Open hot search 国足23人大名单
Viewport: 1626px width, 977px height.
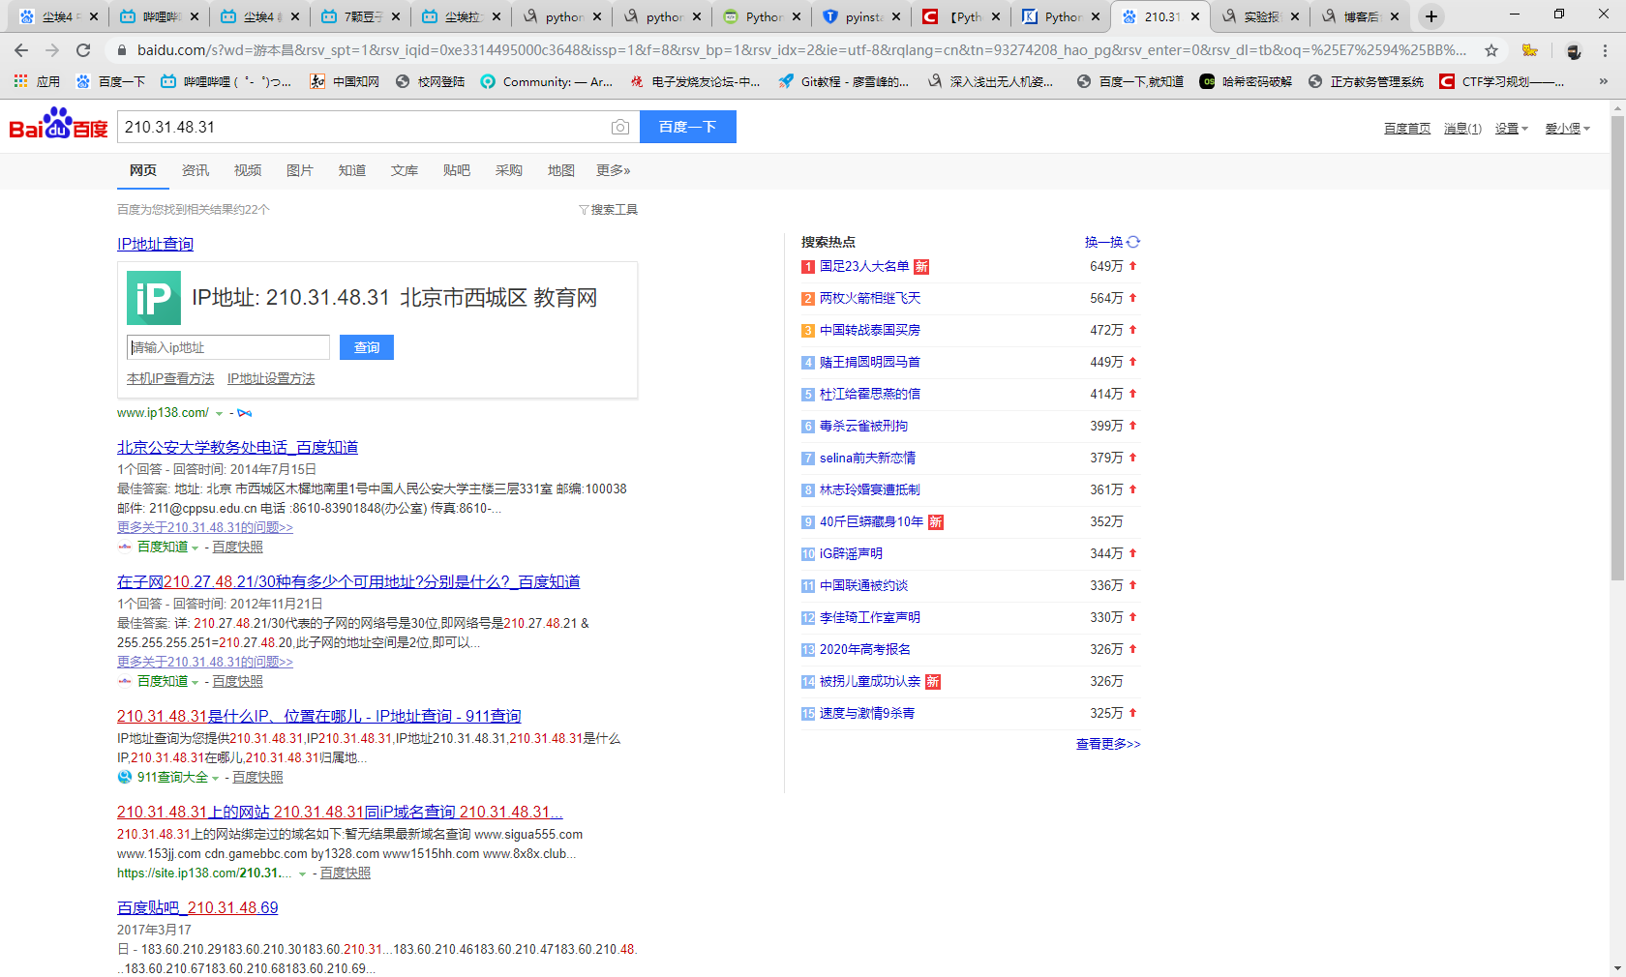[x=864, y=266]
